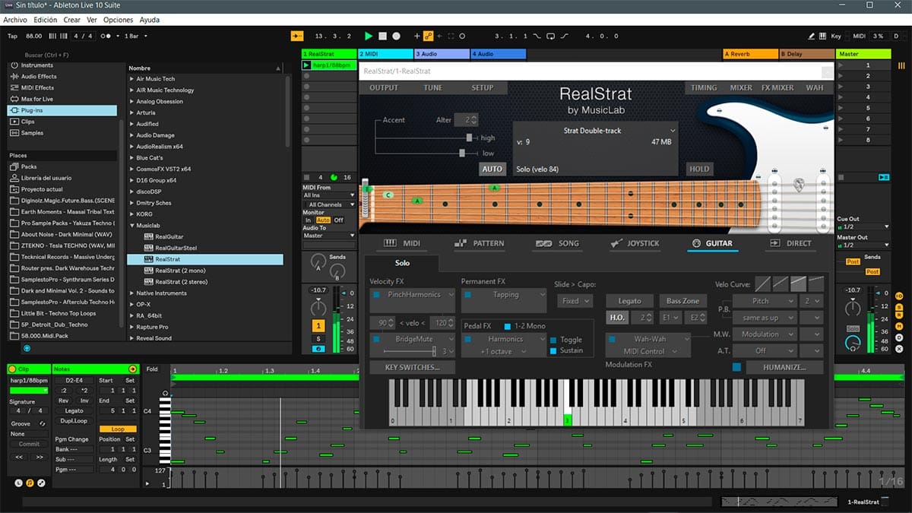Click the Legato button in RealStrat

[x=629, y=301]
